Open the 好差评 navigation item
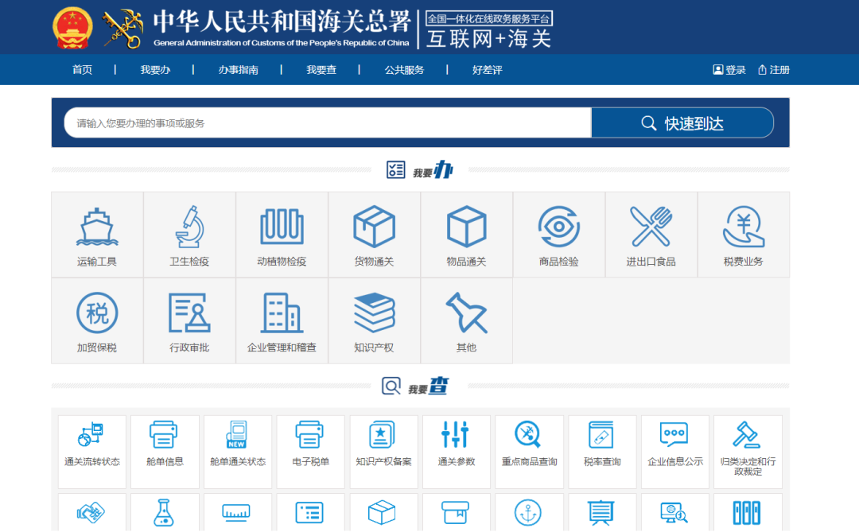The width and height of the screenshot is (859, 532). [487, 70]
